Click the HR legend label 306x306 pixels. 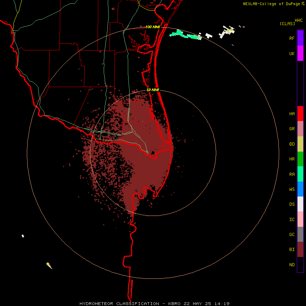pyautogui.click(x=292, y=159)
